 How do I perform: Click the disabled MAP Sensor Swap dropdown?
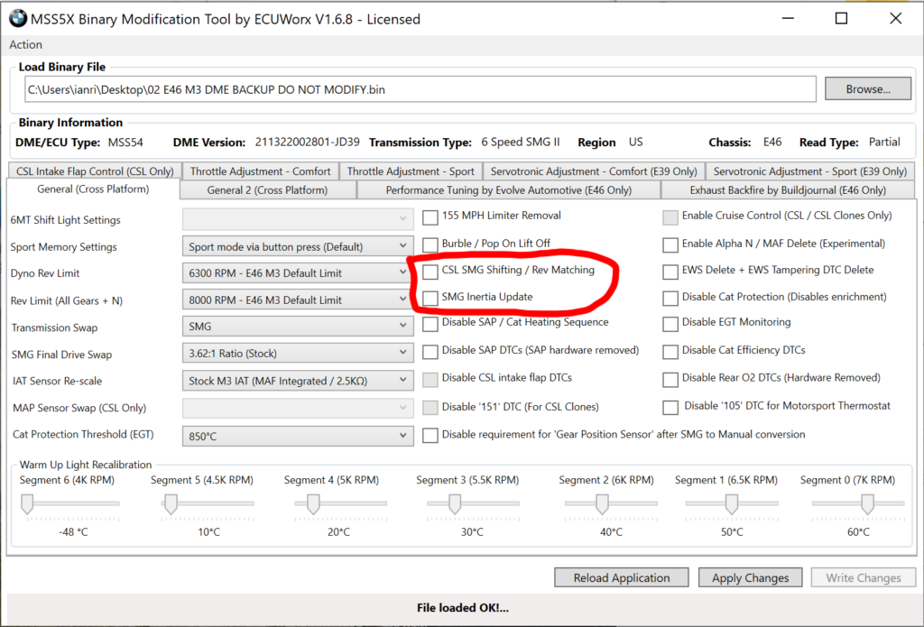[298, 407]
